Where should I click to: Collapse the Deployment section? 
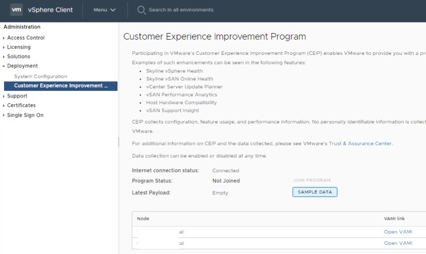4,66
